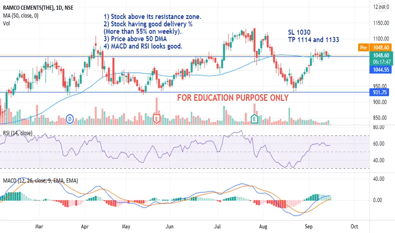Click the RAMCO CEMENTS(THE), 1D, NSE title
Screen dimensions: 395x233
(38, 8)
